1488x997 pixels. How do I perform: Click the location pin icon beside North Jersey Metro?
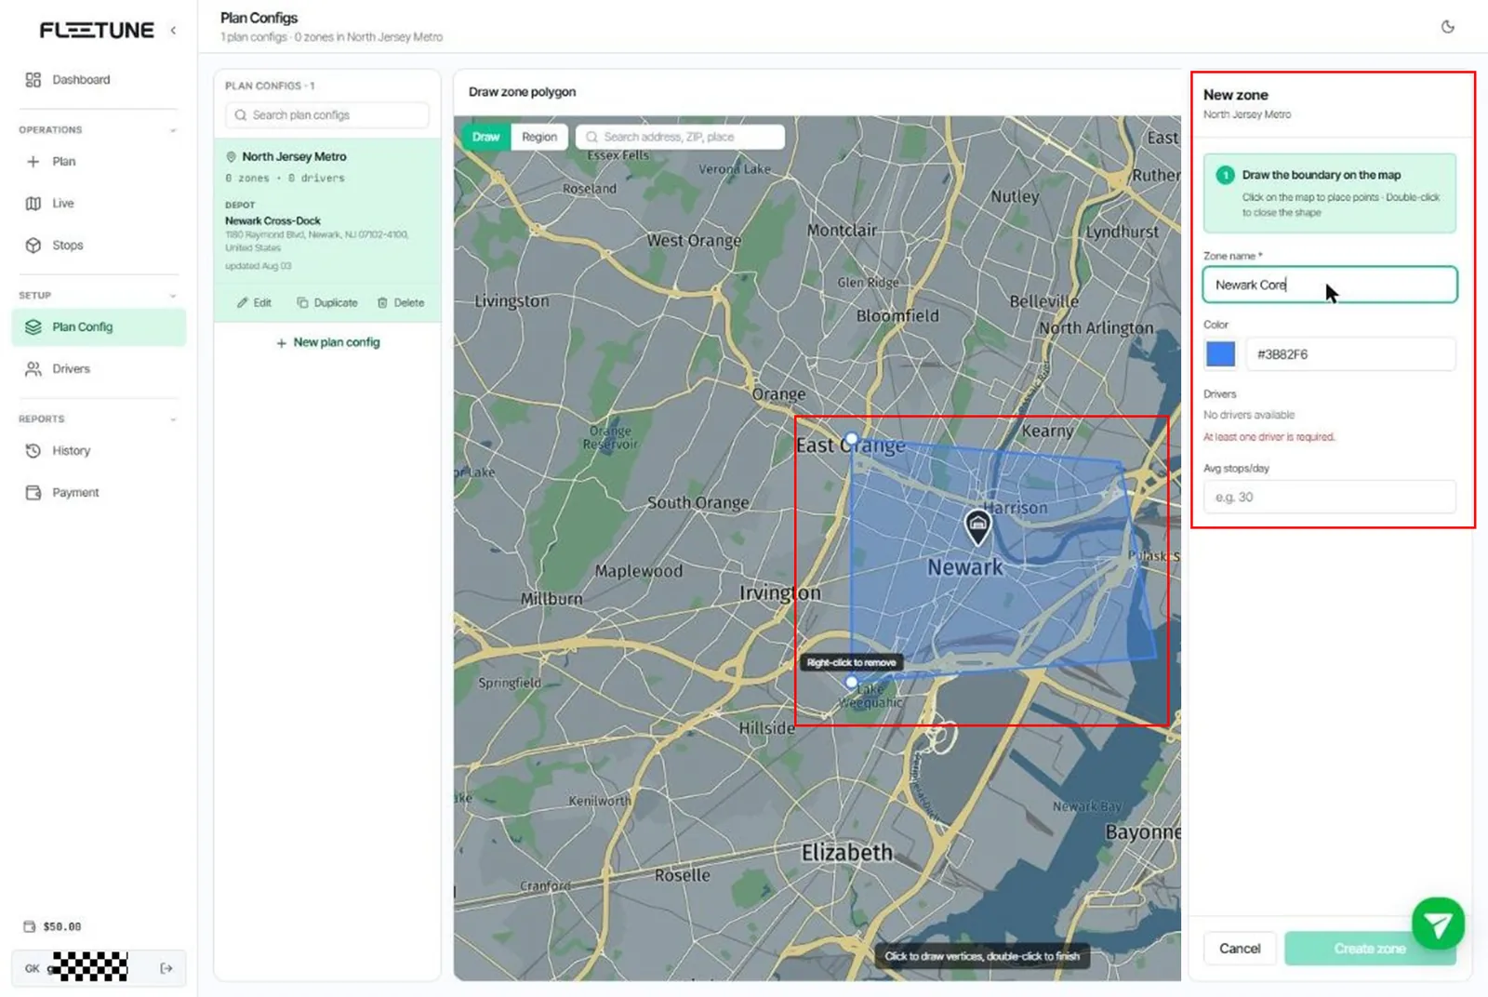[232, 157]
